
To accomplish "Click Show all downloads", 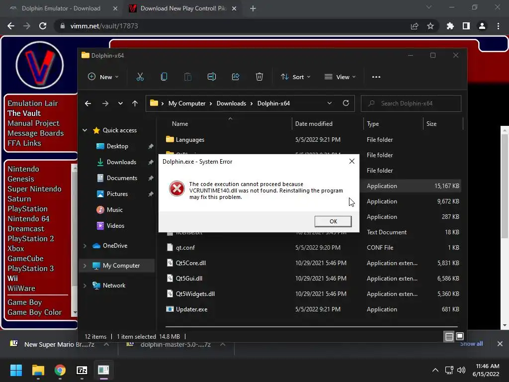I will (471, 344).
